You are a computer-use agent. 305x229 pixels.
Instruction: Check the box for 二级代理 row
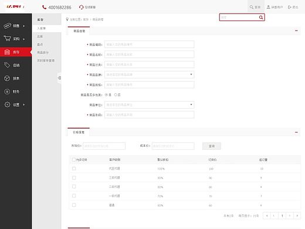click(74, 187)
